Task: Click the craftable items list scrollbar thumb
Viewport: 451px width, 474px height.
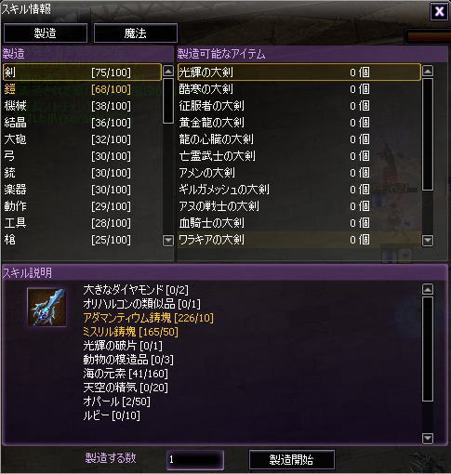Action: (x=428, y=135)
